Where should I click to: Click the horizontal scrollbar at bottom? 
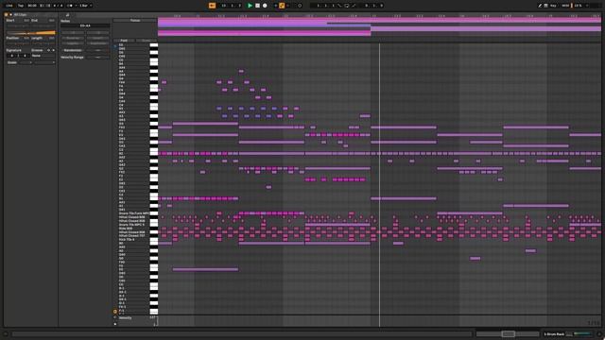tap(242, 333)
